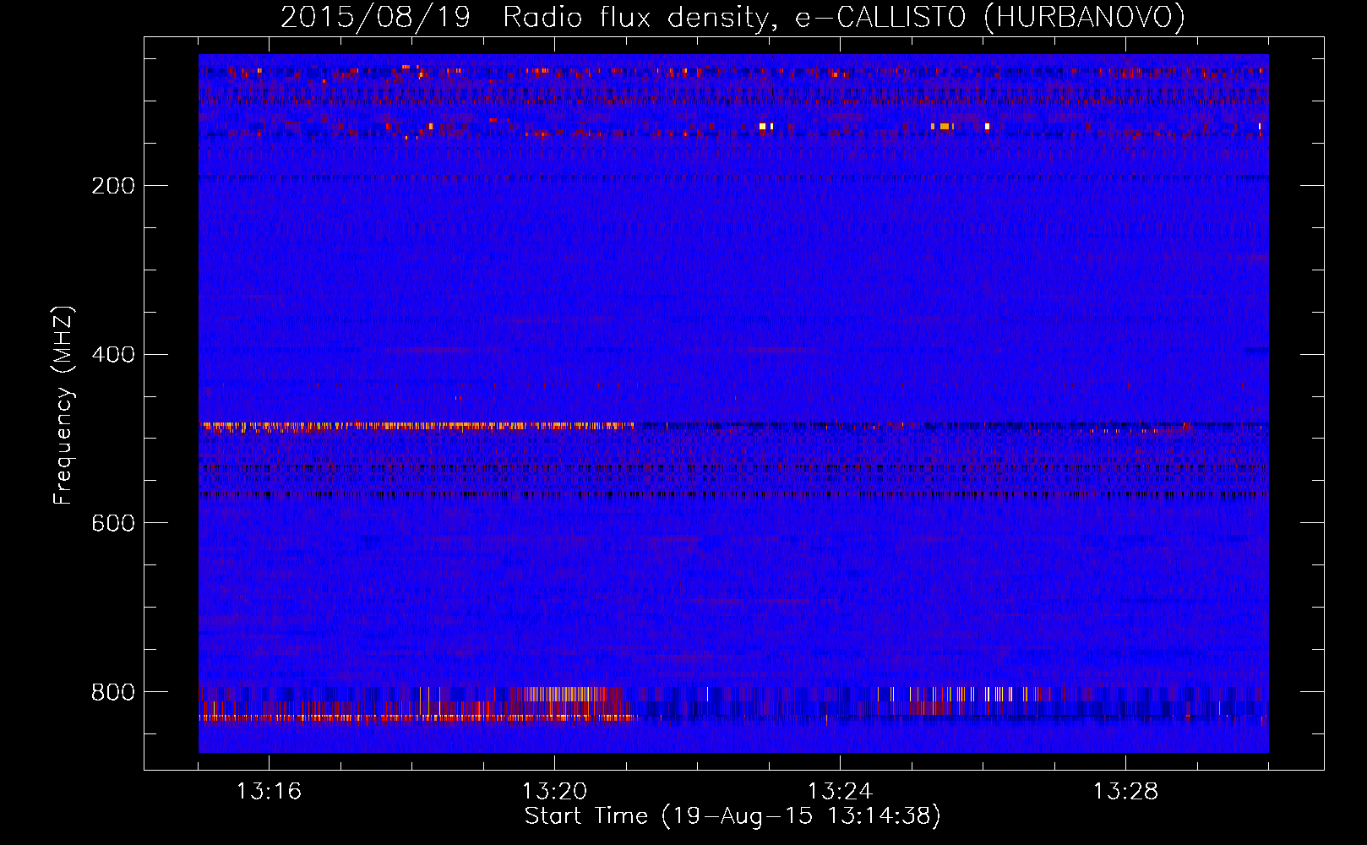Viewport: 1367px width, 845px height.
Task: Click the 13:28 time tick label
Action: tap(1125, 792)
